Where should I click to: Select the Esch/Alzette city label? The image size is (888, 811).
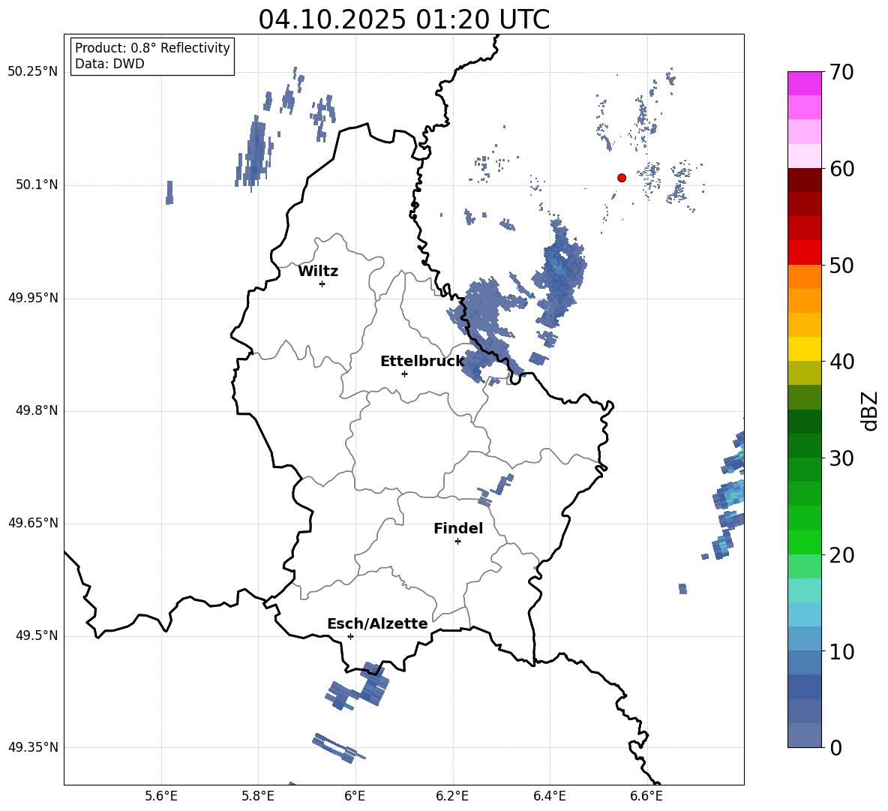(x=377, y=624)
